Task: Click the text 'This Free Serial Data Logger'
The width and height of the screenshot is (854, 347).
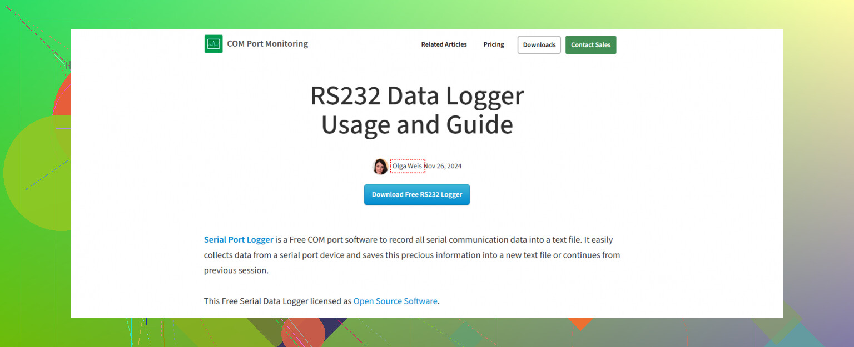Action: (259, 301)
